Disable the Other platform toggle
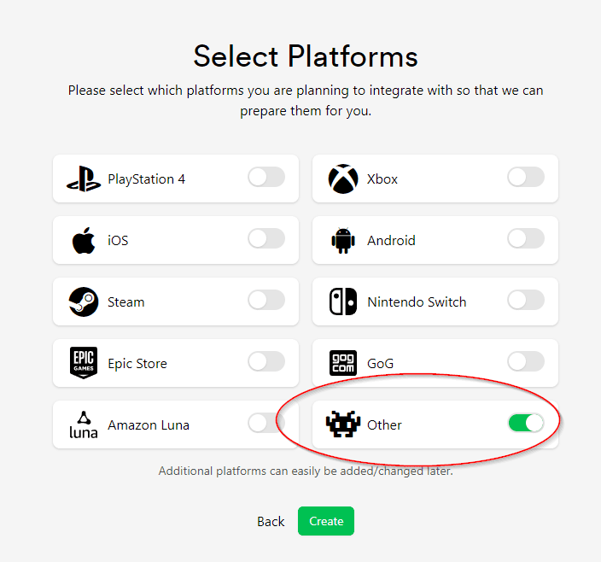This screenshot has width=601, height=562. click(525, 423)
